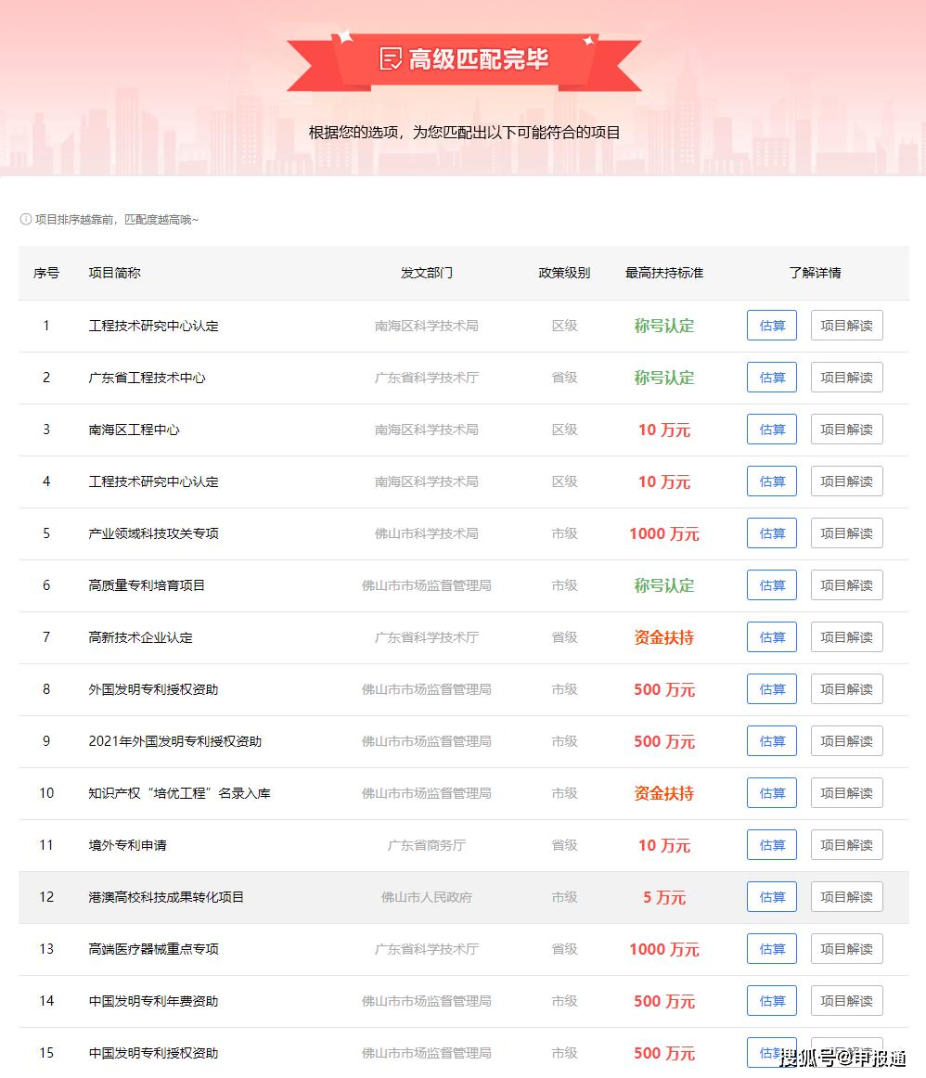Click the 最高扶持标准 column header
Screen dimensions: 926x1078
663,273
